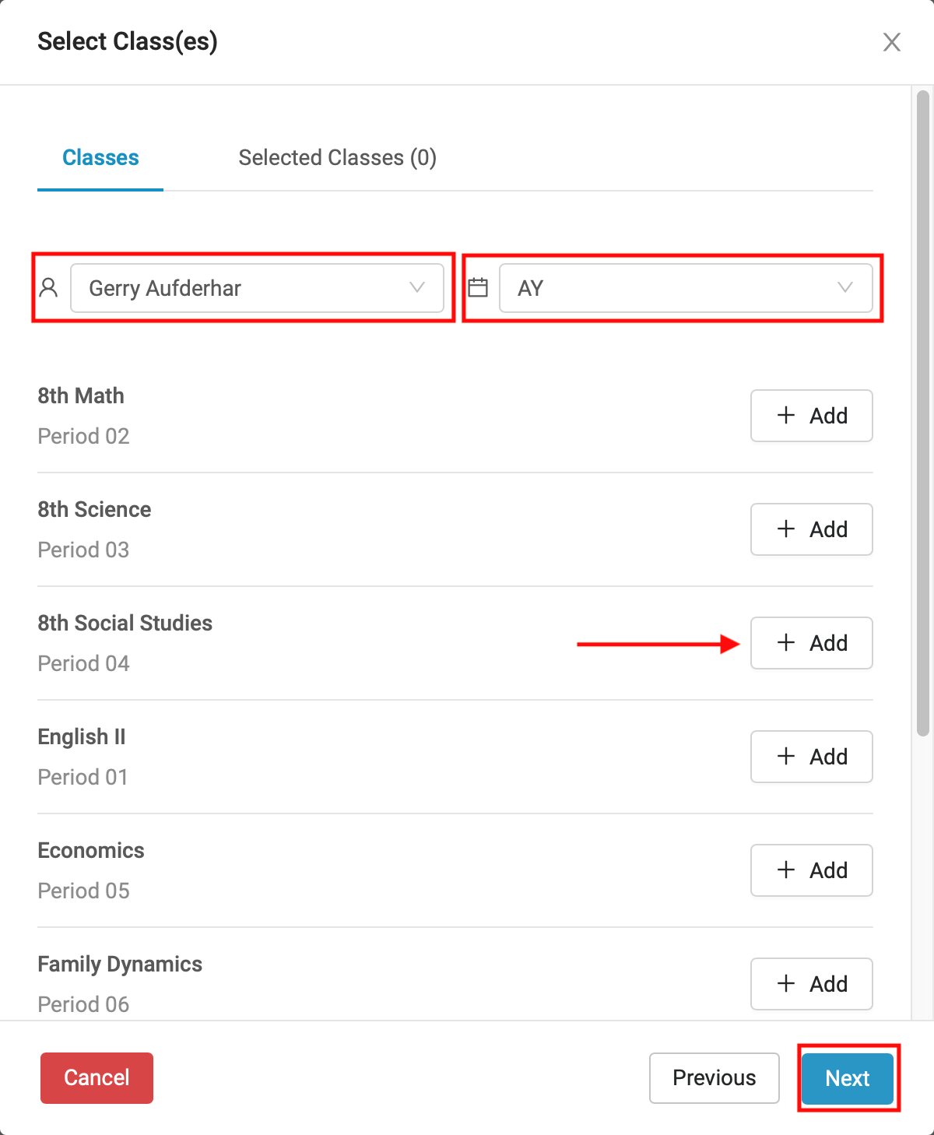
Task: Click the vertical scrollbar thumb
Action: point(922,413)
